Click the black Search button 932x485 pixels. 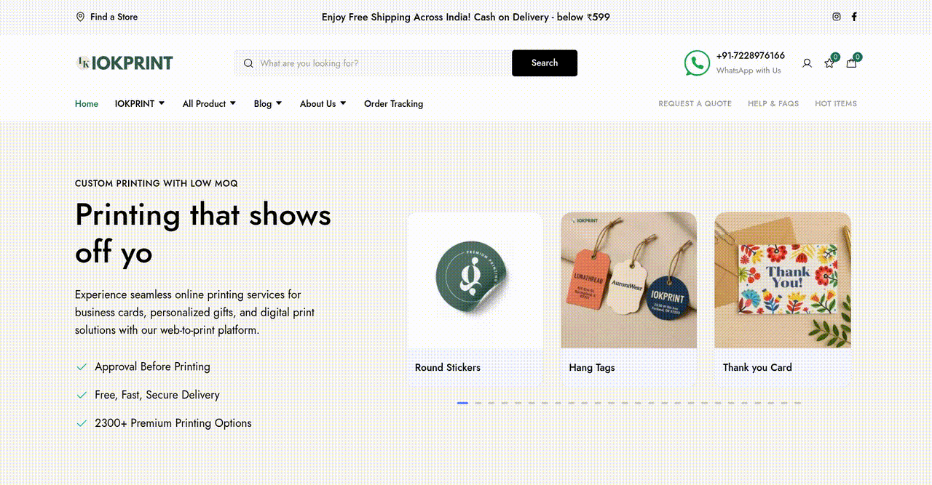point(545,63)
